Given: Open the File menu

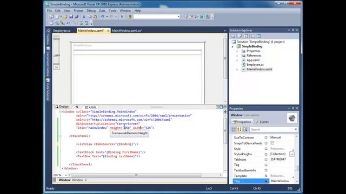Looking at the screenshot, I should pos(49,11).
